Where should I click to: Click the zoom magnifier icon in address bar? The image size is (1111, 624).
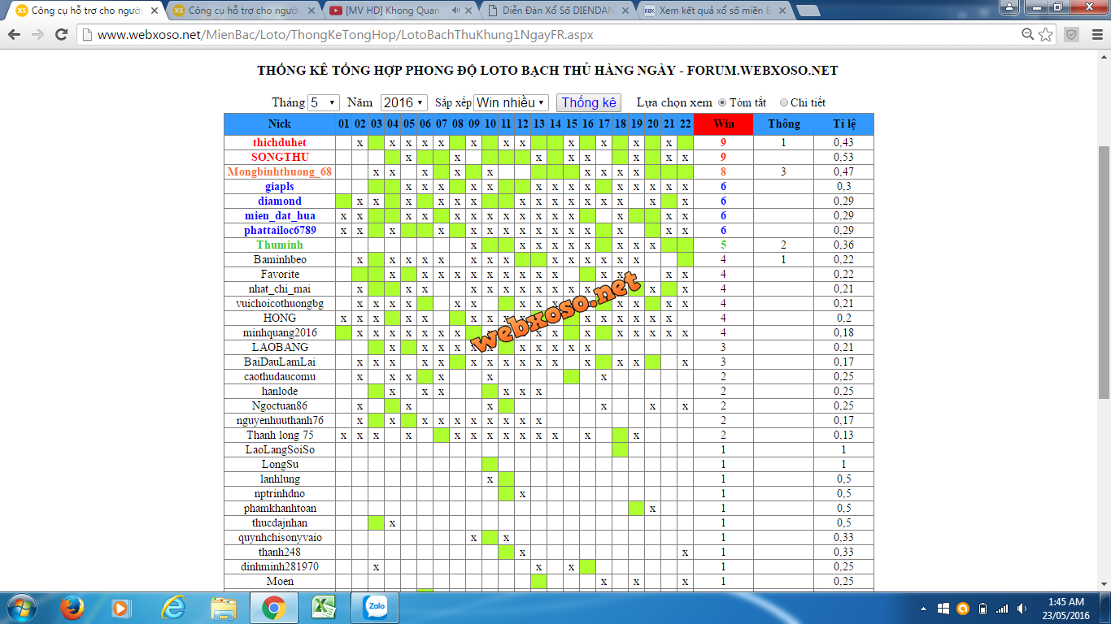[1028, 35]
